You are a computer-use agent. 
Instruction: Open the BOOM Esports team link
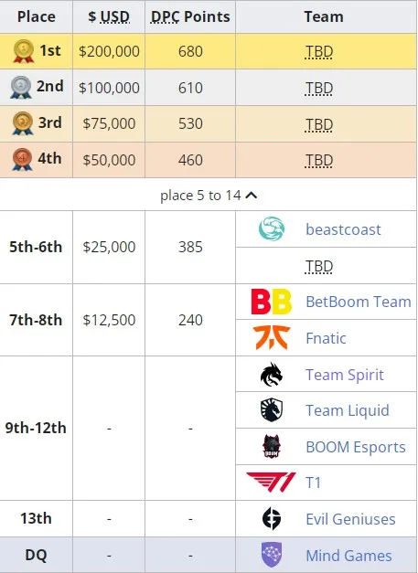(356, 447)
